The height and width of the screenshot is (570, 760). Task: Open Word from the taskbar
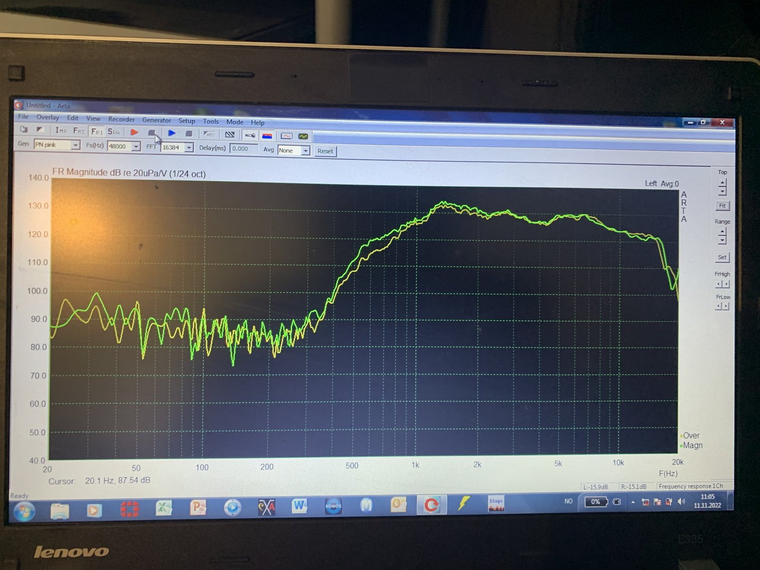click(299, 506)
